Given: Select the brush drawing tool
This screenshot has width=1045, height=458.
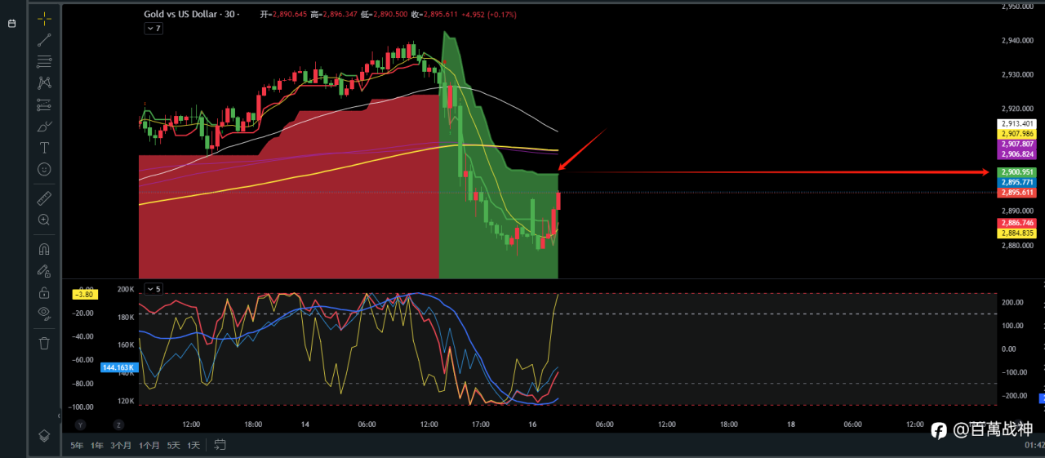Looking at the screenshot, I should point(44,127).
